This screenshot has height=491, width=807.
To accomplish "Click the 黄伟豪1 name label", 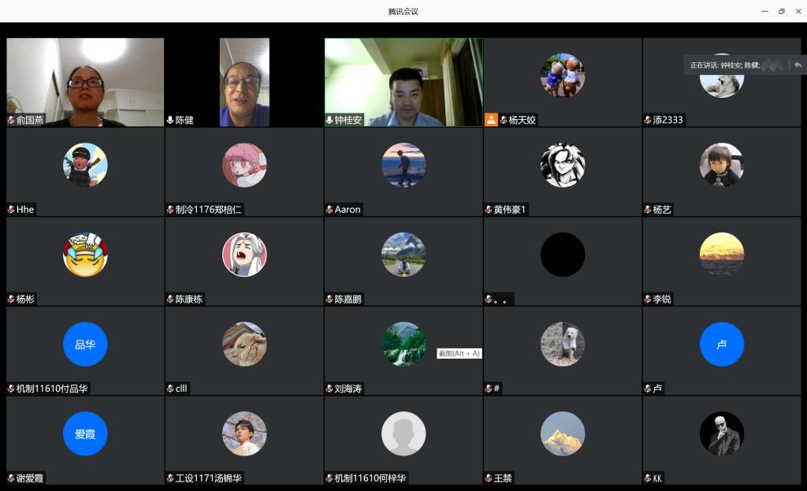I will pyautogui.click(x=509, y=210).
